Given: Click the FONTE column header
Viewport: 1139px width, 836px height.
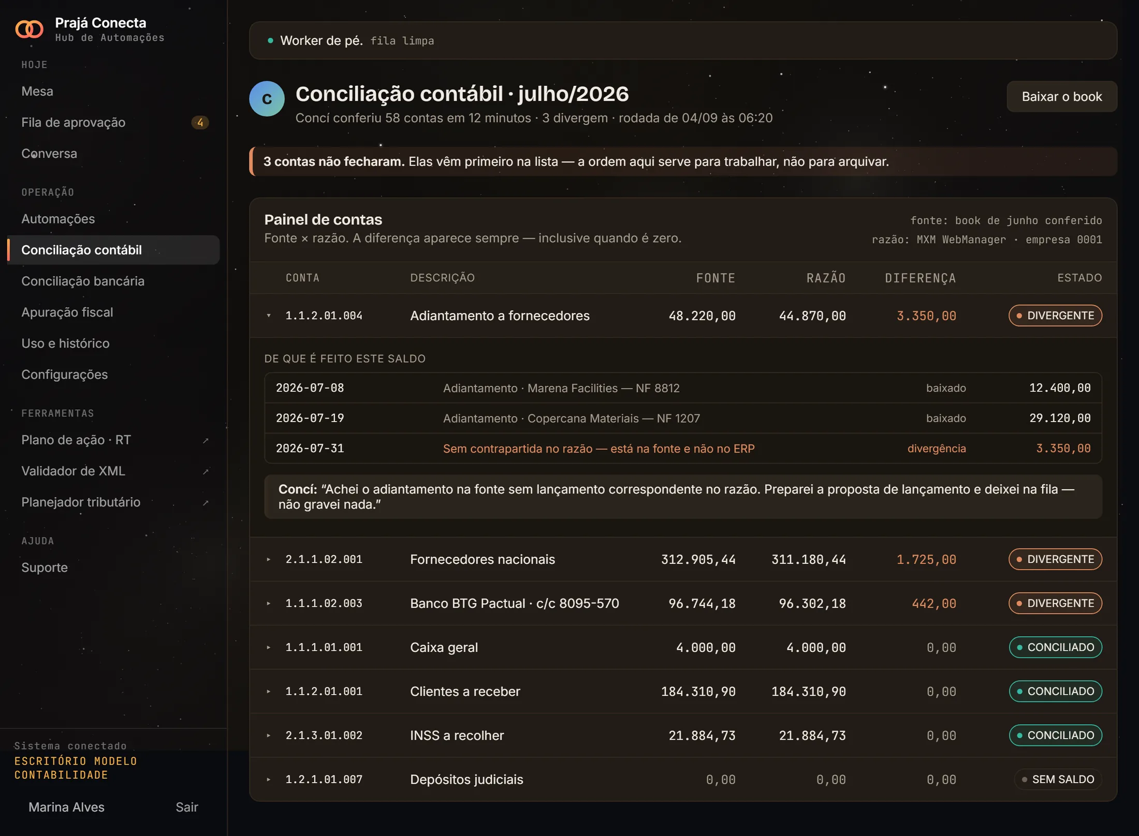Looking at the screenshot, I should pos(715,278).
